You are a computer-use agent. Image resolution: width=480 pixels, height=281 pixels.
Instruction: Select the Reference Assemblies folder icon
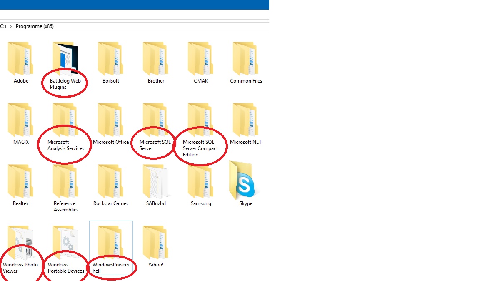click(65, 181)
